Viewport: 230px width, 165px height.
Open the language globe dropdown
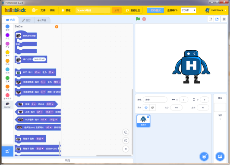pos(35,10)
